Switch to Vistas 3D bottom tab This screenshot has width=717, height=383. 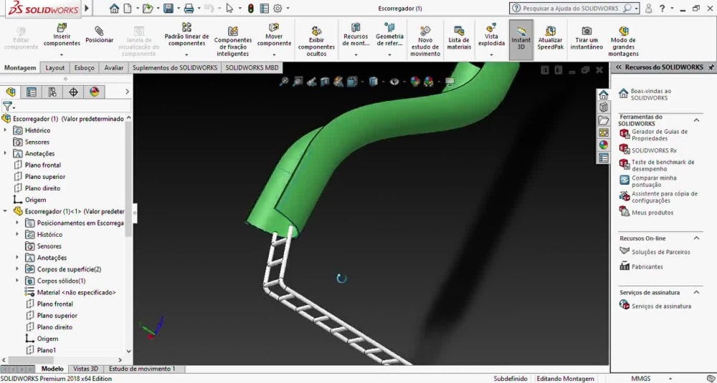tap(86, 369)
